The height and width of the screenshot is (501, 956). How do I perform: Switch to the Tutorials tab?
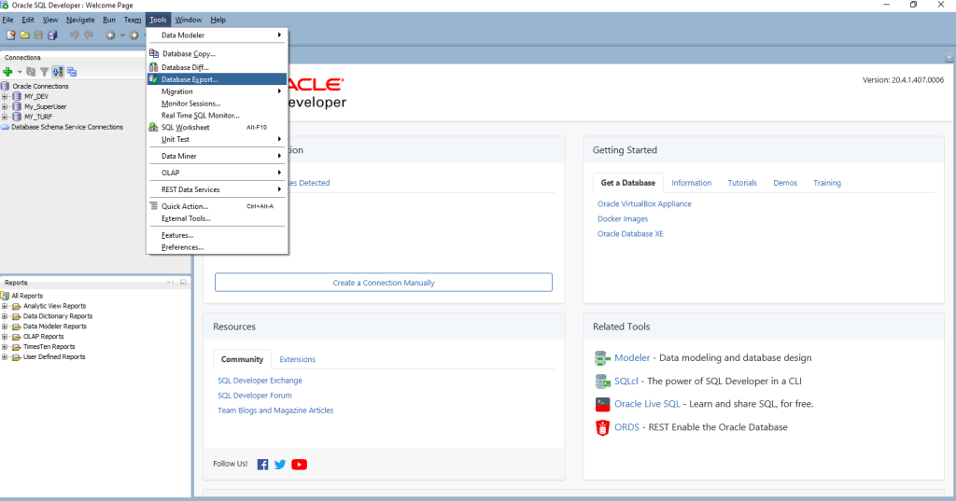[x=742, y=183]
